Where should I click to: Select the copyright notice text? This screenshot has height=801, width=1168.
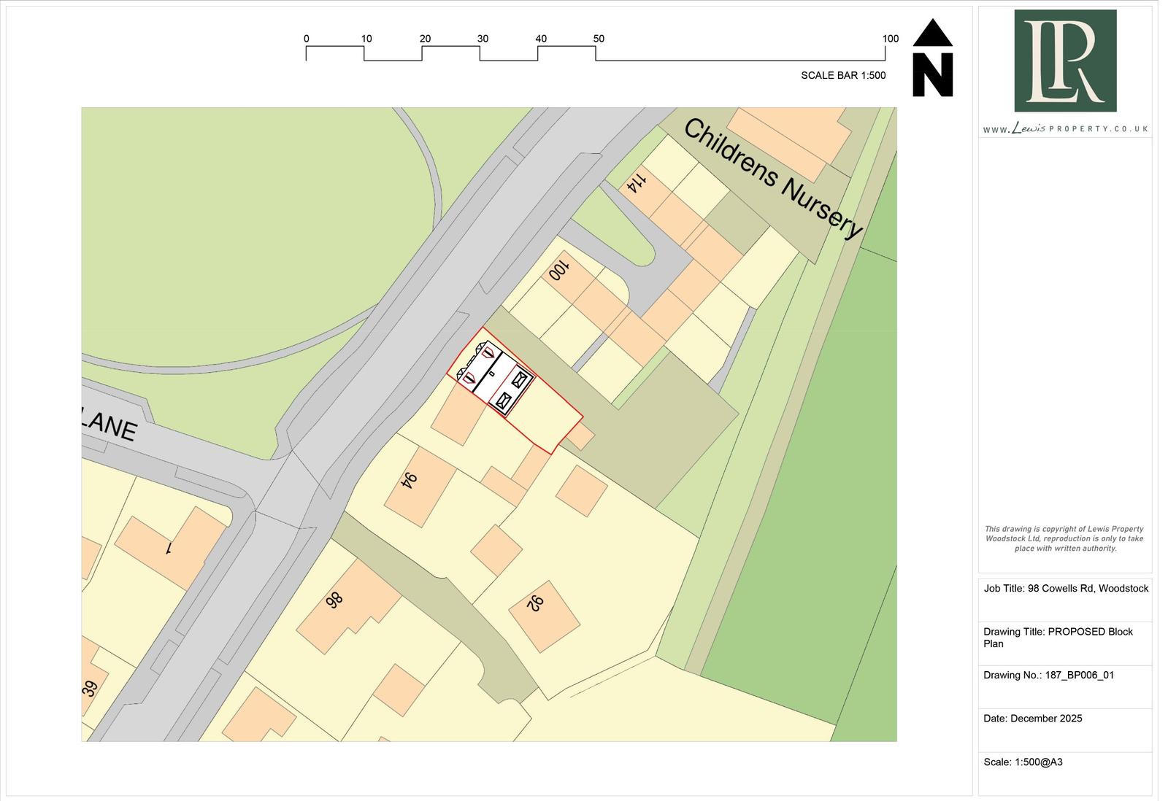tap(1066, 539)
